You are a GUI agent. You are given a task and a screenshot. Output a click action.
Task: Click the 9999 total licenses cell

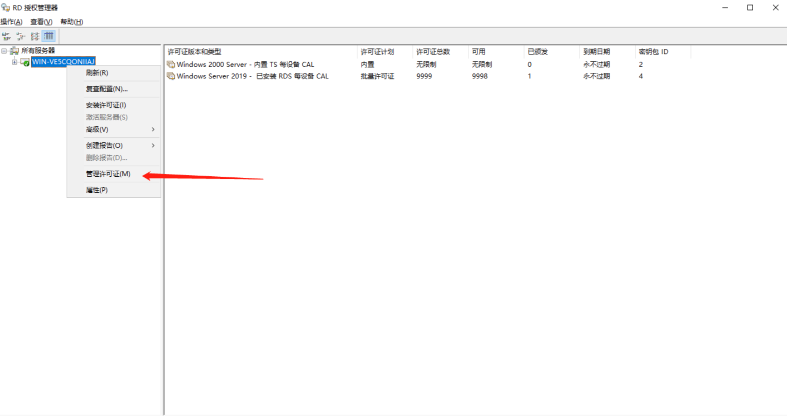(424, 76)
